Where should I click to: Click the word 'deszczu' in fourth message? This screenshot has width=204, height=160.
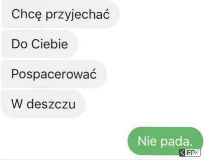coord(51,104)
